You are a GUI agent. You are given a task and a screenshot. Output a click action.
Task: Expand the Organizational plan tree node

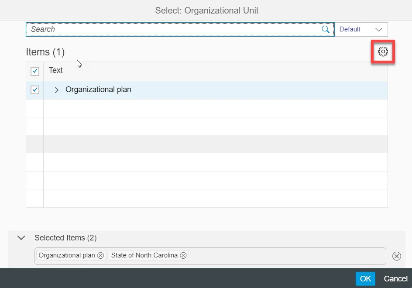point(56,90)
